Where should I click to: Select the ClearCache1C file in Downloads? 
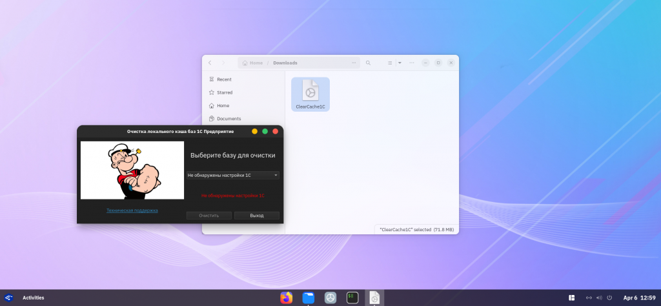[310, 94]
